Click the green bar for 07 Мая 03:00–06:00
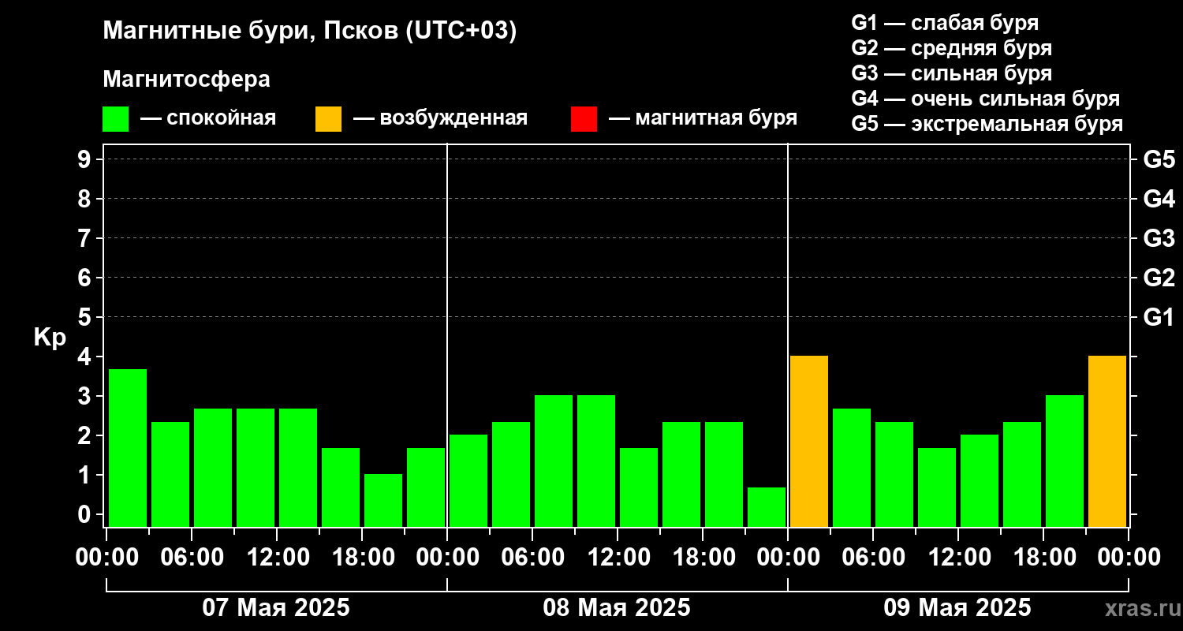The image size is (1183, 631). click(x=170, y=474)
